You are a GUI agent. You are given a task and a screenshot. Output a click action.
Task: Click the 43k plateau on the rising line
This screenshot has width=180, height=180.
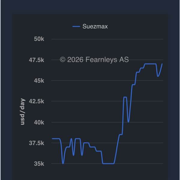click(x=125, y=97)
